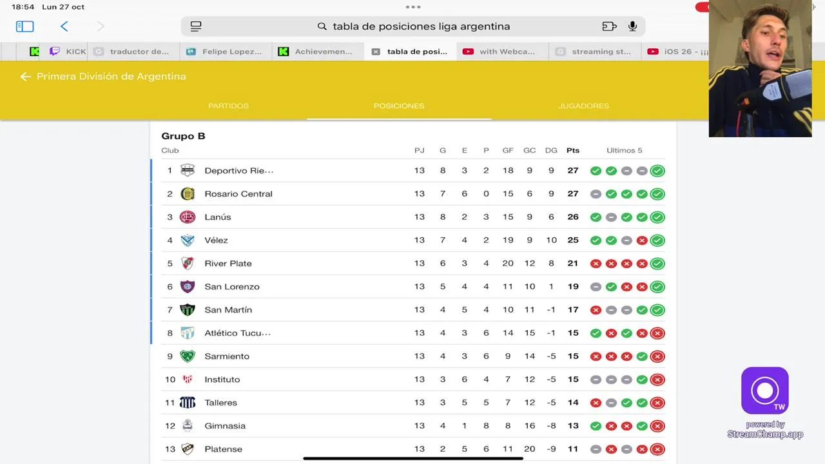Click Deportivo Riestra's latest match result icon
The image size is (825, 464).
(657, 171)
